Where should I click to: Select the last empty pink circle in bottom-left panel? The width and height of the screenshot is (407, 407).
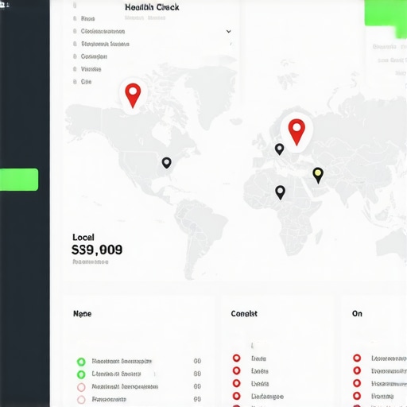pos(81,400)
